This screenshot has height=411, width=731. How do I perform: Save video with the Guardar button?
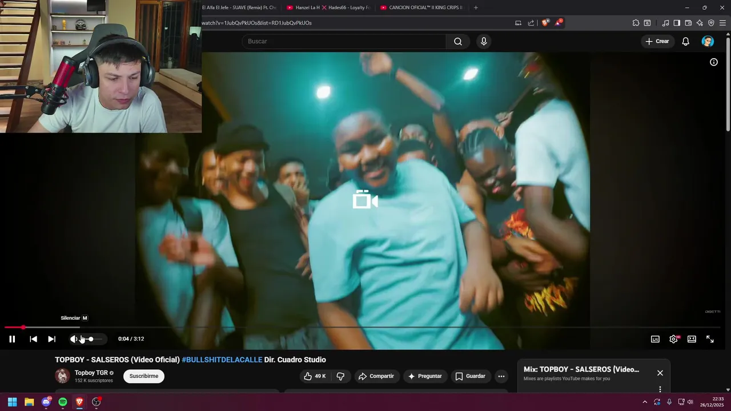[470, 376]
